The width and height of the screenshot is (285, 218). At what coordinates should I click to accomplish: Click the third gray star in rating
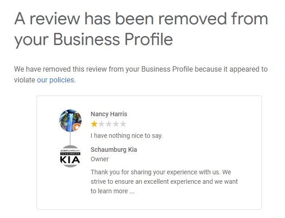(109, 124)
